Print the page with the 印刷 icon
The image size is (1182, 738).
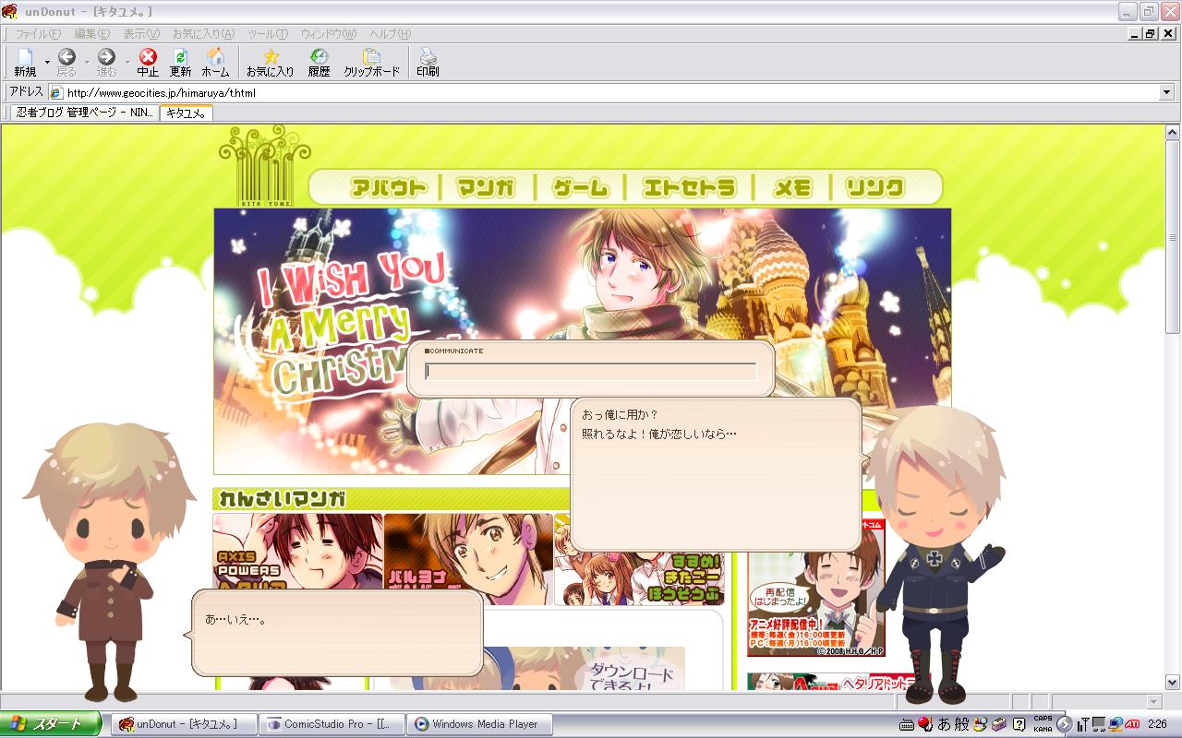point(428,57)
